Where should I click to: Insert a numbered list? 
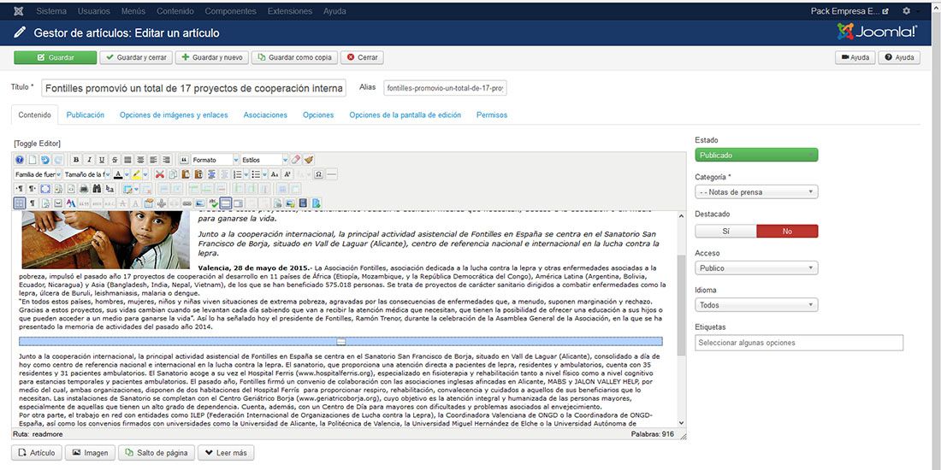click(238, 174)
